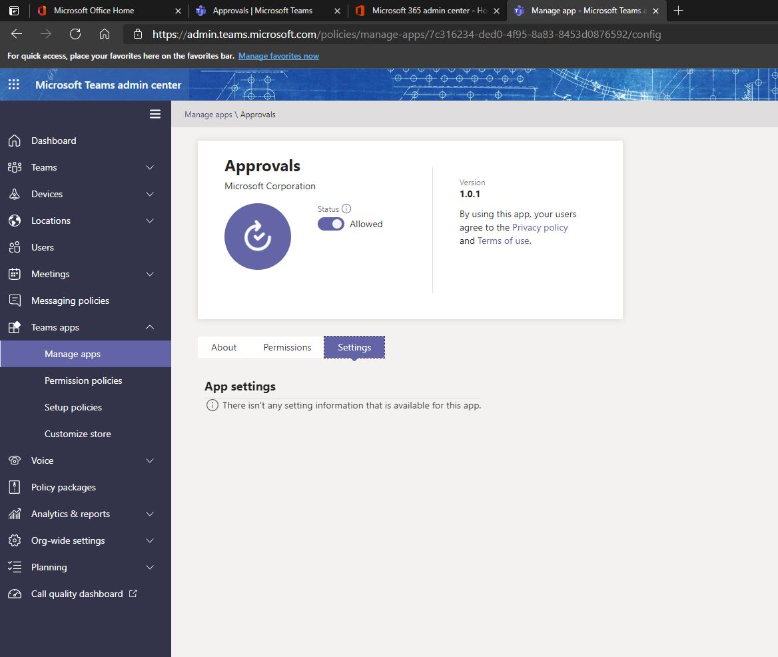Close the Microsoft Office Home tab
The width and height of the screenshot is (778, 657).
click(178, 11)
